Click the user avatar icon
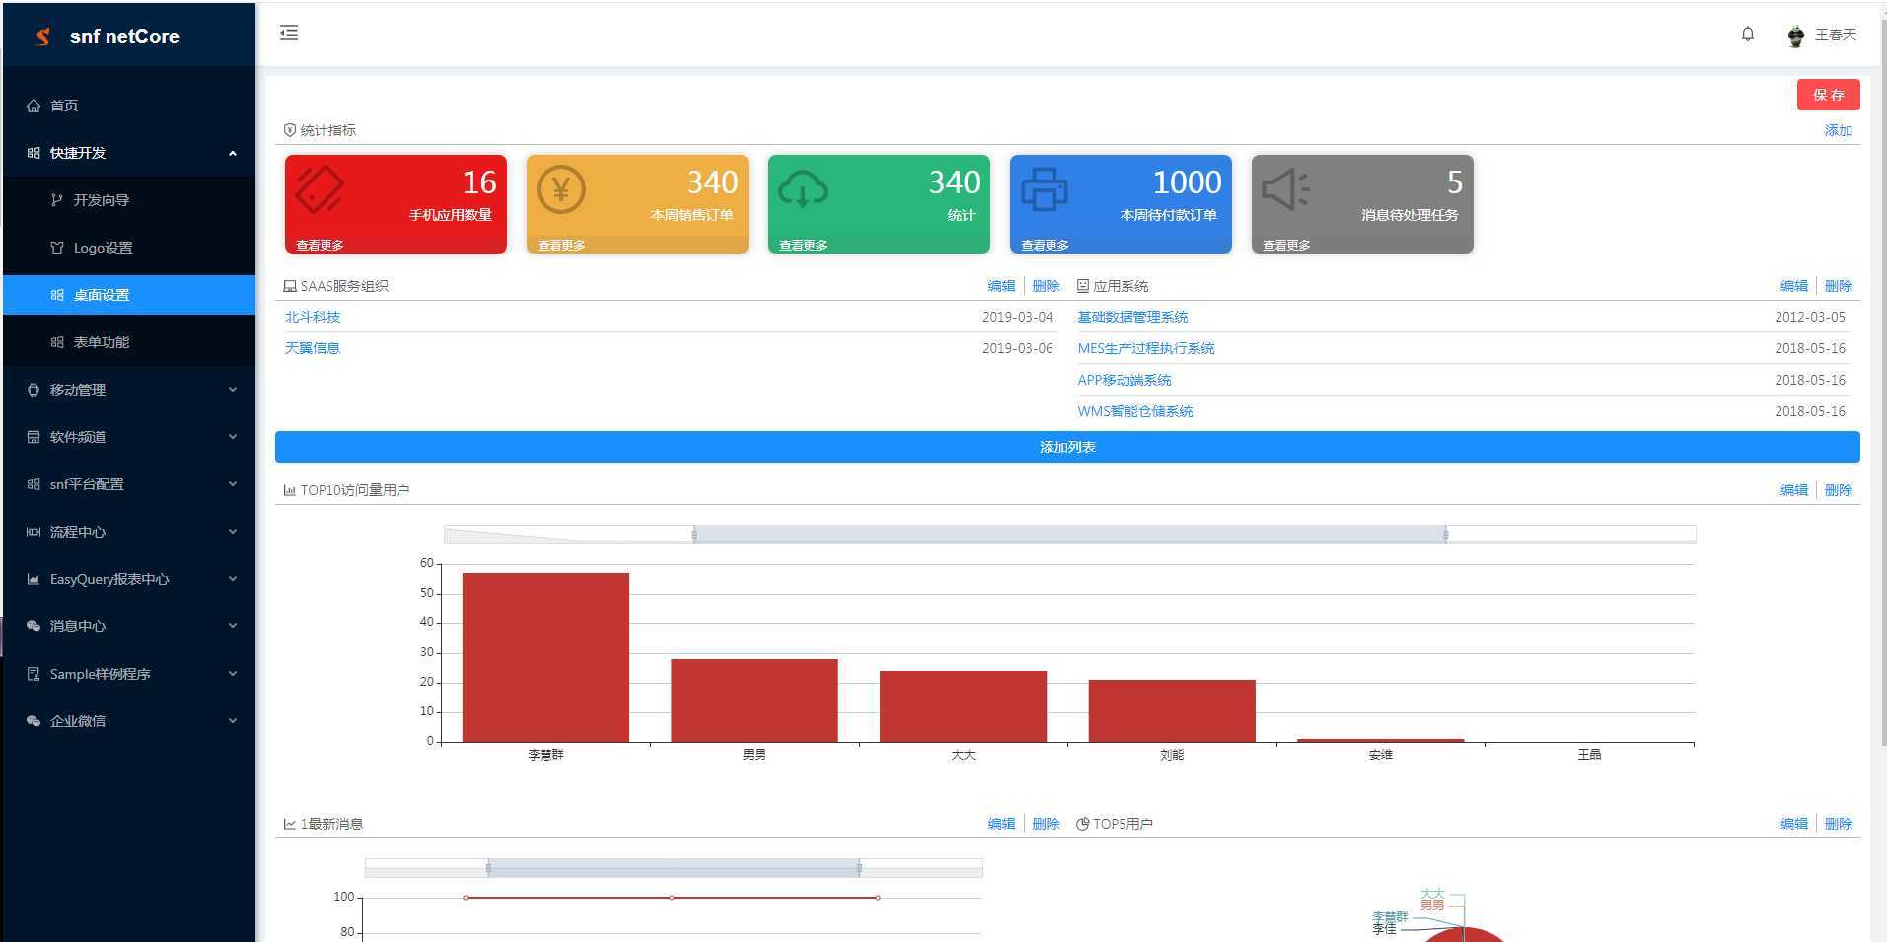The height and width of the screenshot is (942, 1887). pyautogui.click(x=1795, y=36)
